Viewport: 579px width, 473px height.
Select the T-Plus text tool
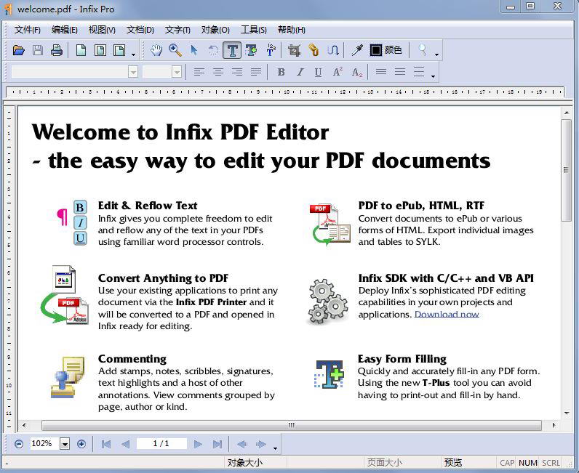point(252,50)
